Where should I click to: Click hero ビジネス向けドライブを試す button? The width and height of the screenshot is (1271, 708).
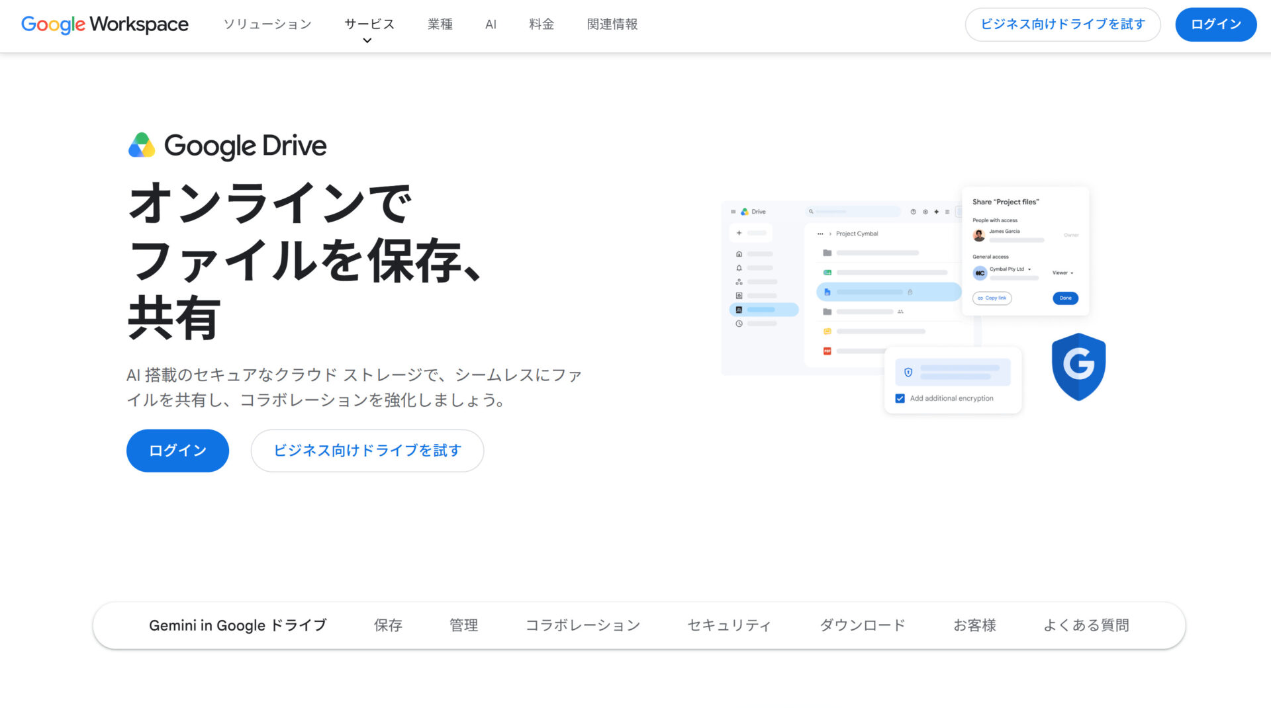tap(367, 451)
